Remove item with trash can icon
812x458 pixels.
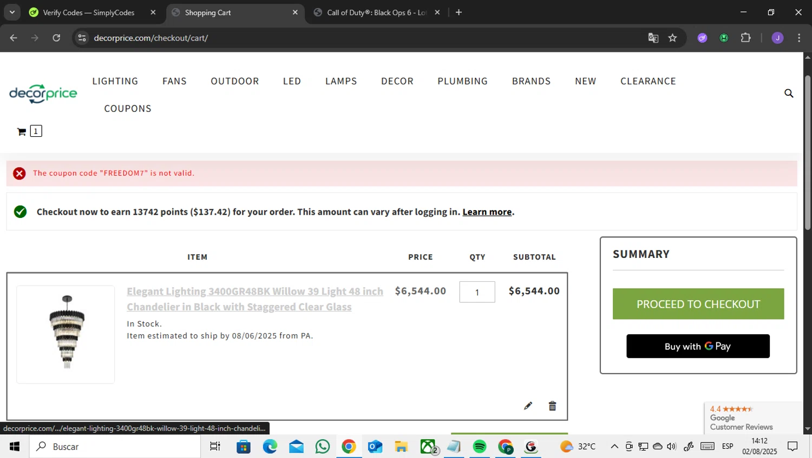click(x=552, y=406)
